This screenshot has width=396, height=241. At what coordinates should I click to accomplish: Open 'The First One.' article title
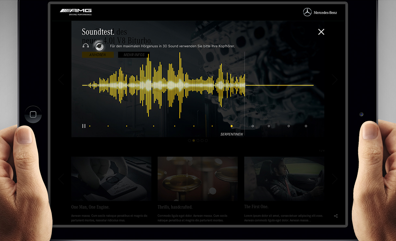click(256, 207)
